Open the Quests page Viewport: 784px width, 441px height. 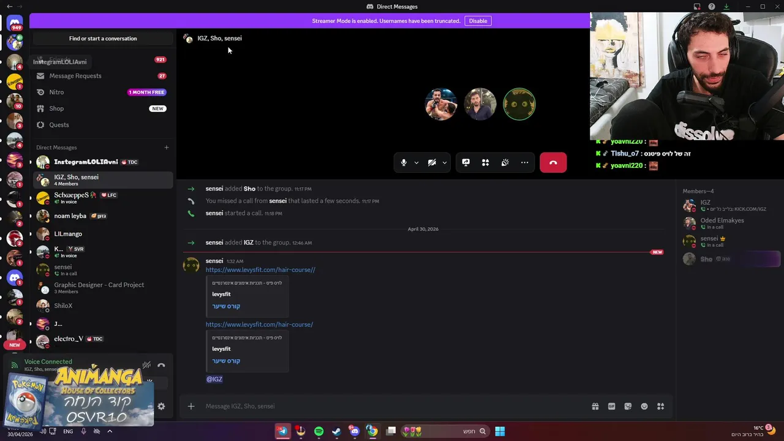point(102,125)
